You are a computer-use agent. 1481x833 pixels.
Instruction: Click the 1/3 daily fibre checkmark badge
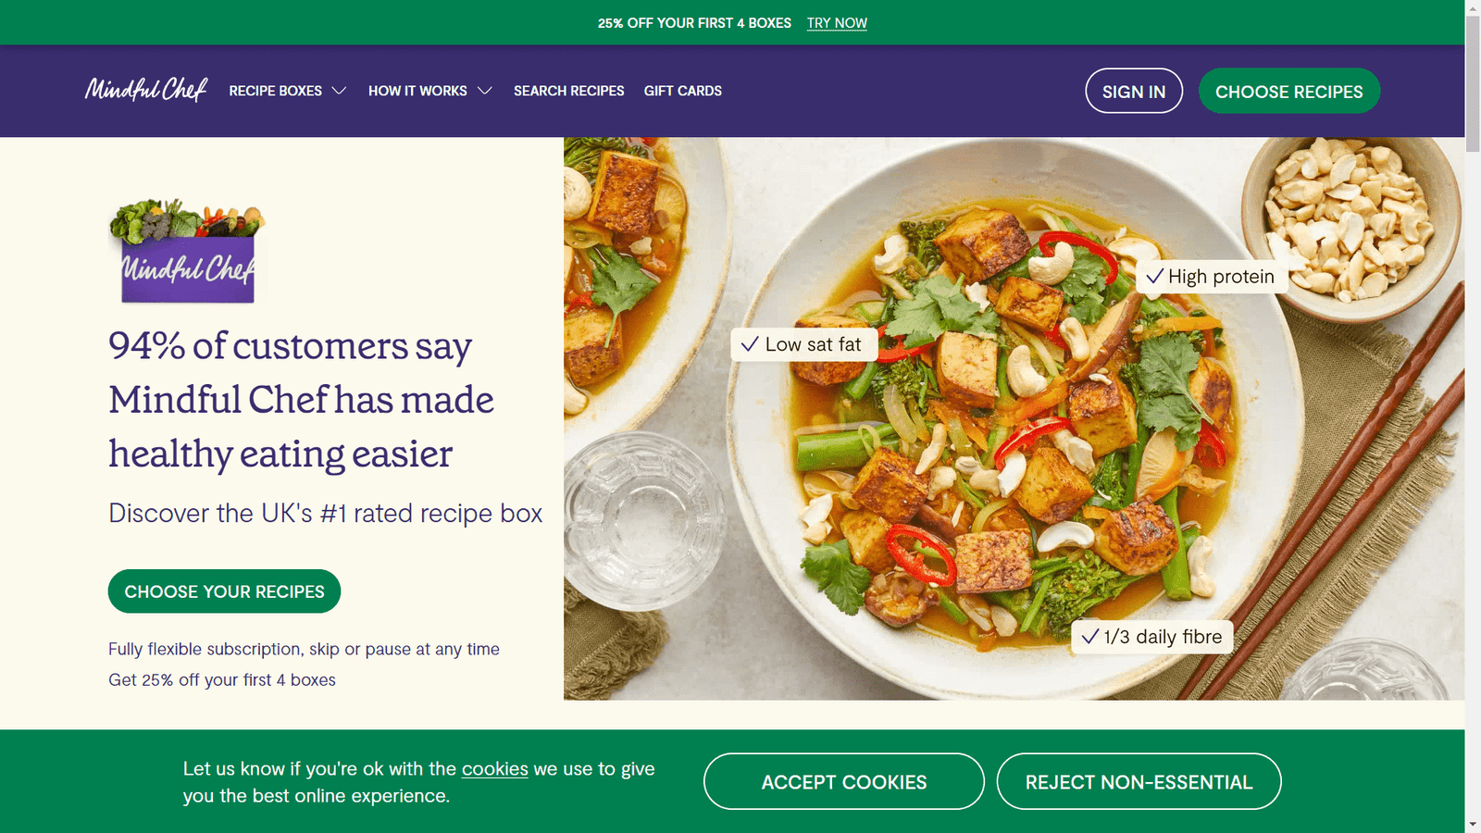tap(1152, 637)
